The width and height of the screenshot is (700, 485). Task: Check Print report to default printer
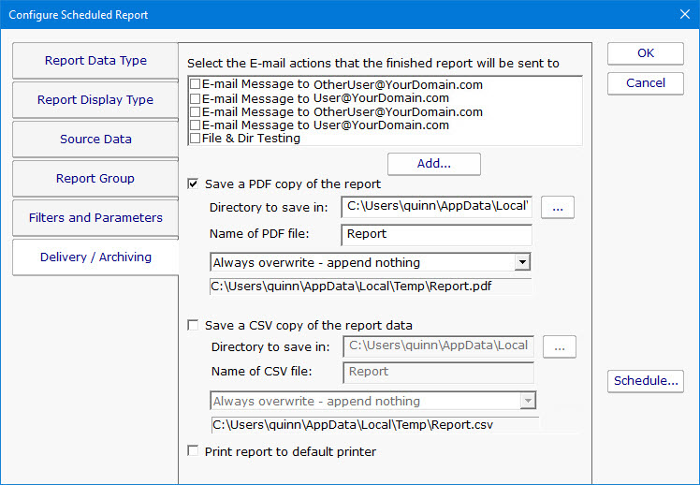[194, 451]
